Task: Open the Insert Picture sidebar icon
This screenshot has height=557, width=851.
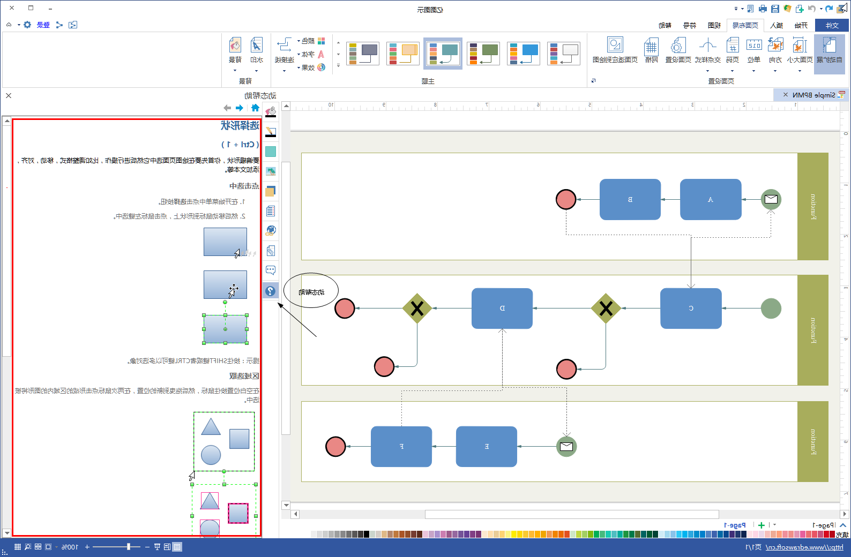Action: tap(271, 171)
